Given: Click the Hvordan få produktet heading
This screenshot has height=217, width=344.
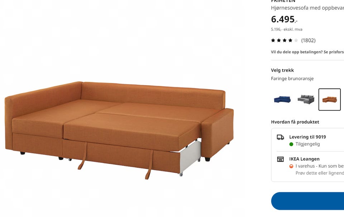Looking at the screenshot, I should tap(295, 122).
